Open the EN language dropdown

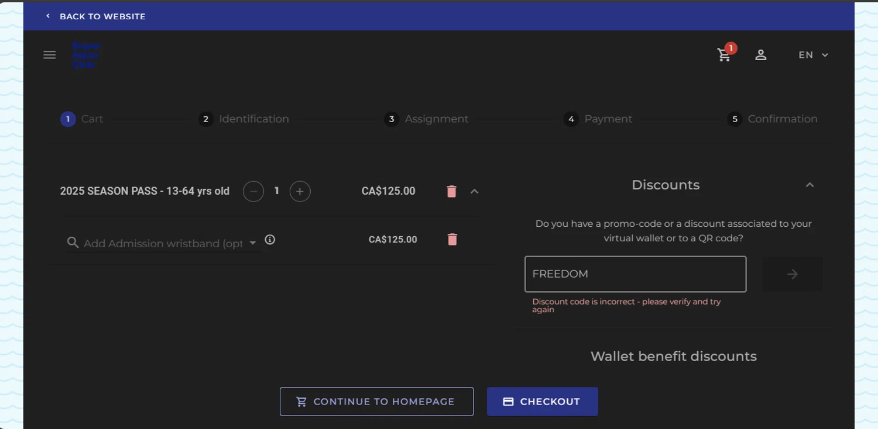813,55
